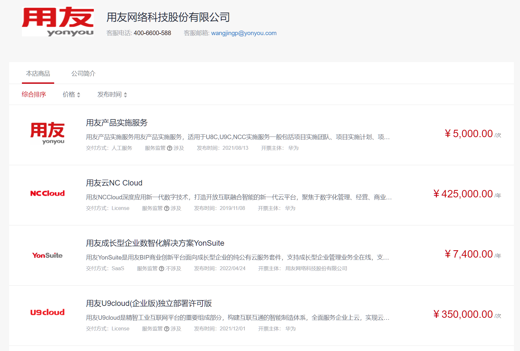Open the 用友产品实施服务 product logo thumbnail

coord(47,134)
